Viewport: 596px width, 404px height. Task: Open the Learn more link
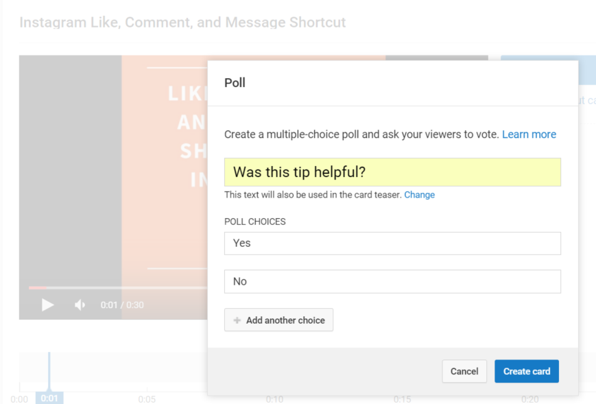pyautogui.click(x=529, y=134)
